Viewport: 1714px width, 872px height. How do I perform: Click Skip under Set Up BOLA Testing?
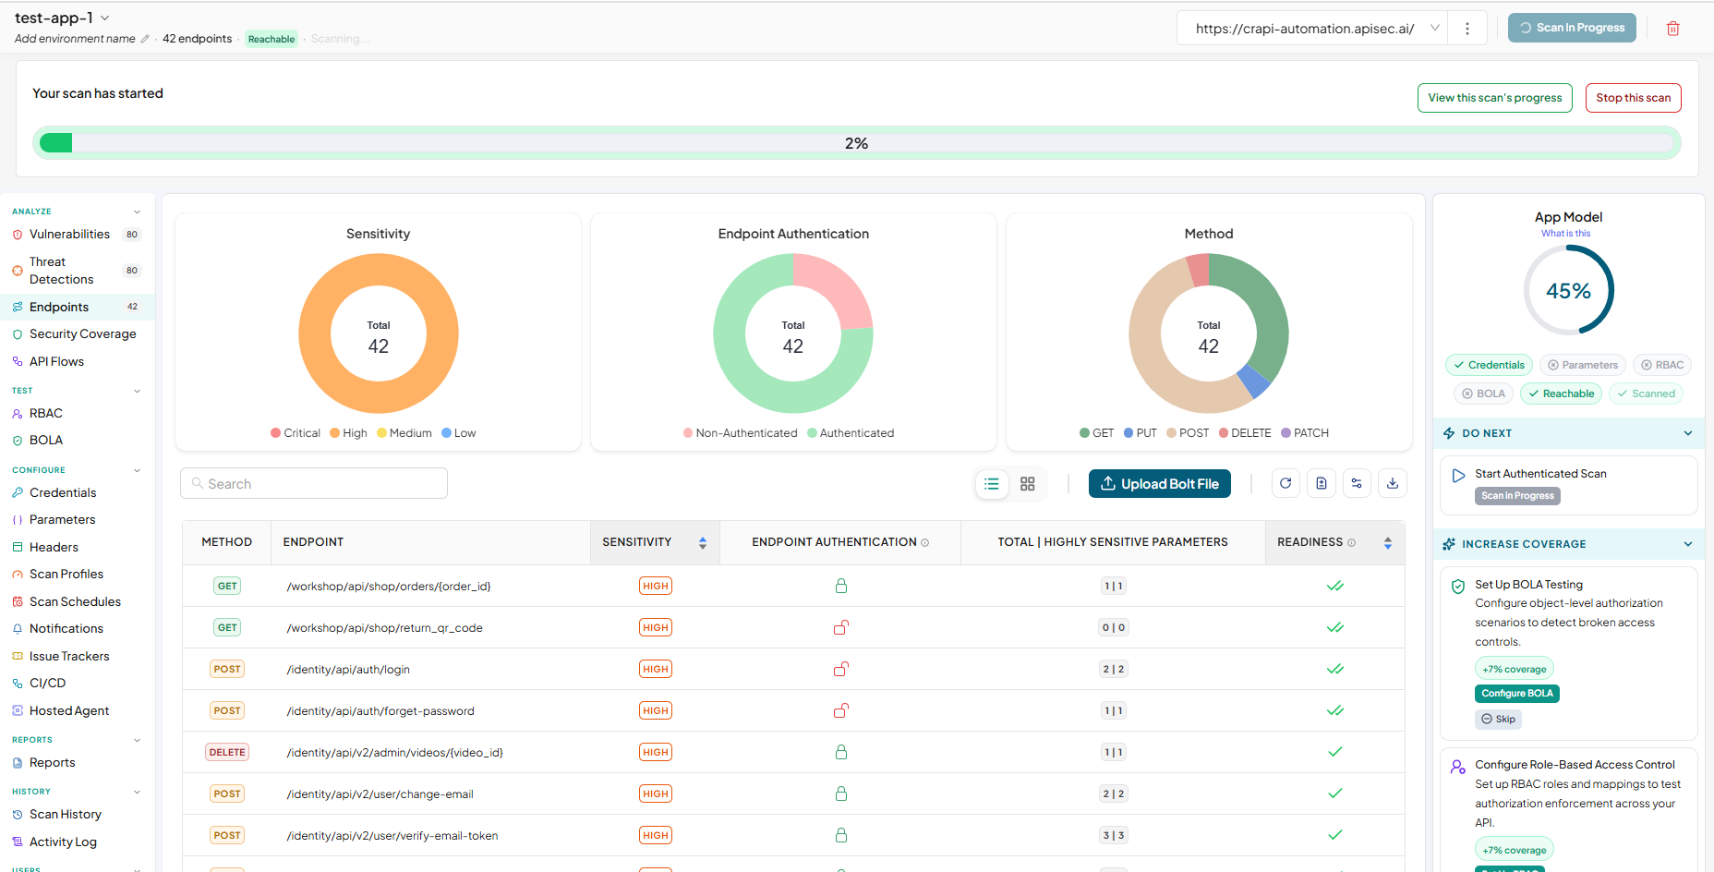1499,719
